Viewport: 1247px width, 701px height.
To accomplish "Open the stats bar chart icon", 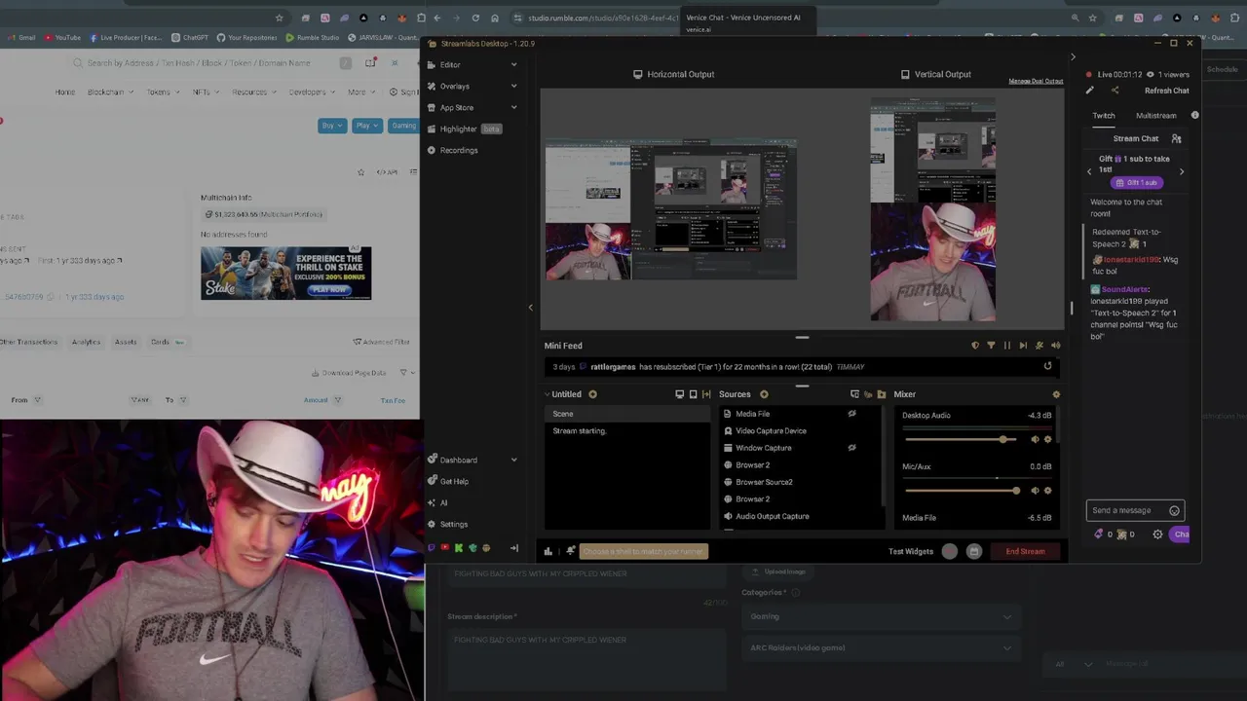I will click(x=548, y=551).
